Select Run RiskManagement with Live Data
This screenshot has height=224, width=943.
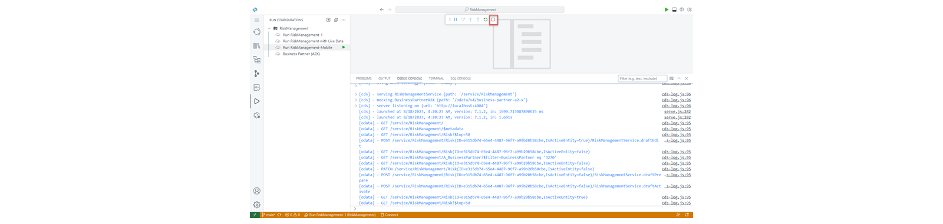click(x=313, y=41)
